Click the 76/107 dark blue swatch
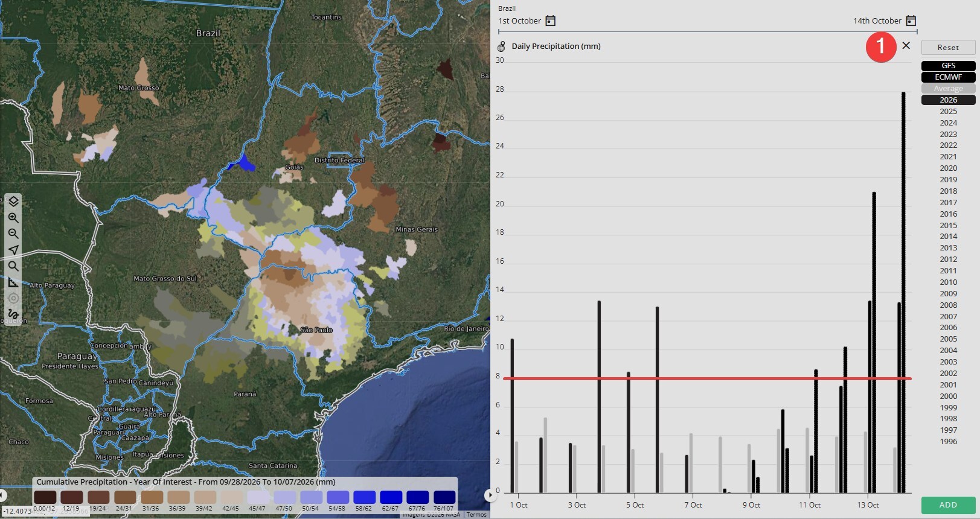The height and width of the screenshot is (519, 980). pyautogui.click(x=444, y=497)
